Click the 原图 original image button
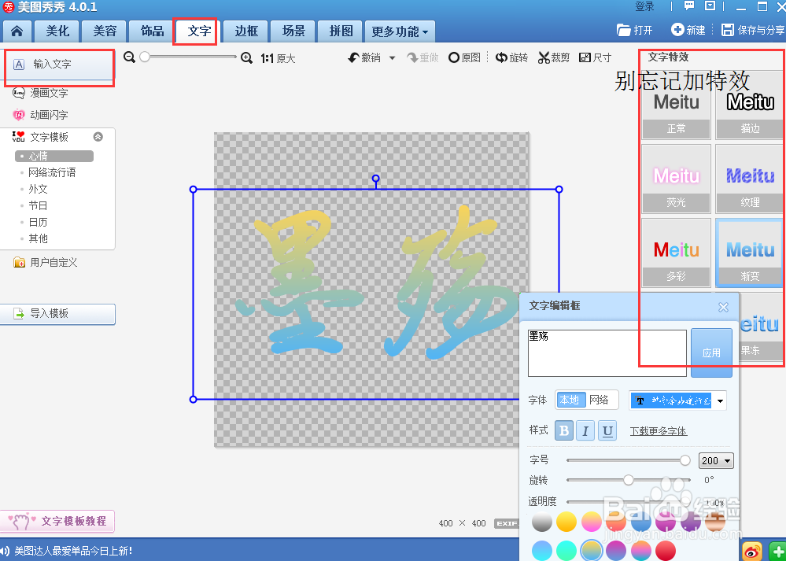The width and height of the screenshot is (786, 561). pyautogui.click(x=464, y=57)
